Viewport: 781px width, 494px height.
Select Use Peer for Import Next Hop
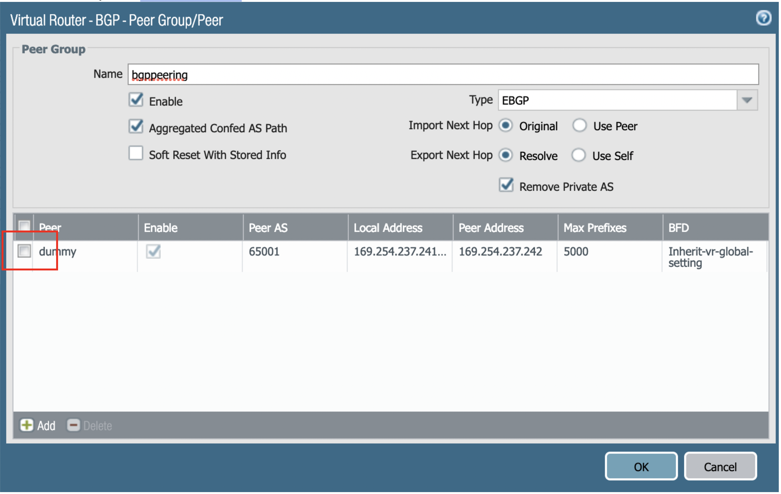(580, 126)
